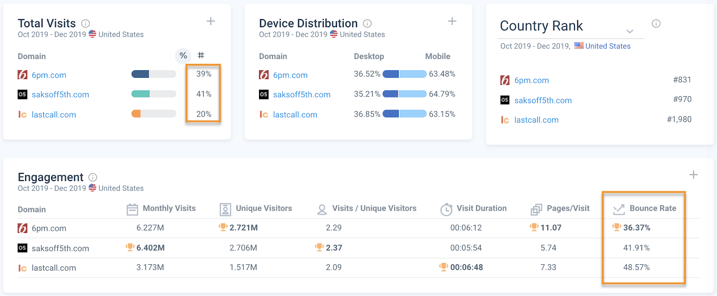Image resolution: width=717 pixels, height=296 pixels.
Task: Sort by Visit Duration column header
Action: tap(482, 208)
